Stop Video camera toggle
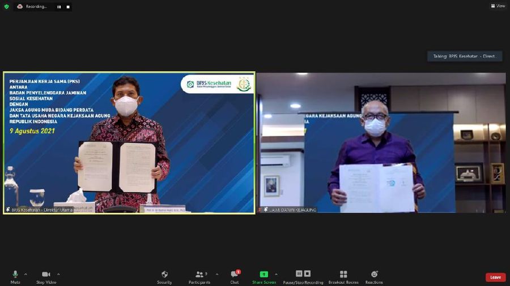The width and height of the screenshot is (510, 286). 46,278
